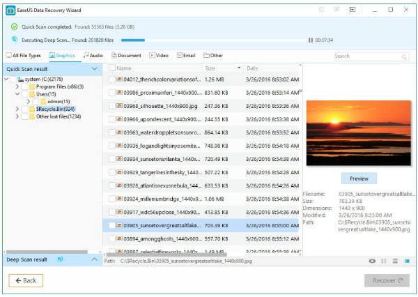Click the search magnifier icon

pos(404,57)
